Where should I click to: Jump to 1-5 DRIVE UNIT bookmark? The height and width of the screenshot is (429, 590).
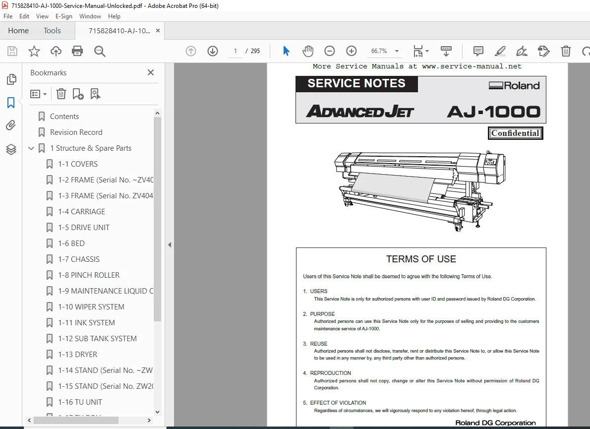pyautogui.click(x=83, y=227)
